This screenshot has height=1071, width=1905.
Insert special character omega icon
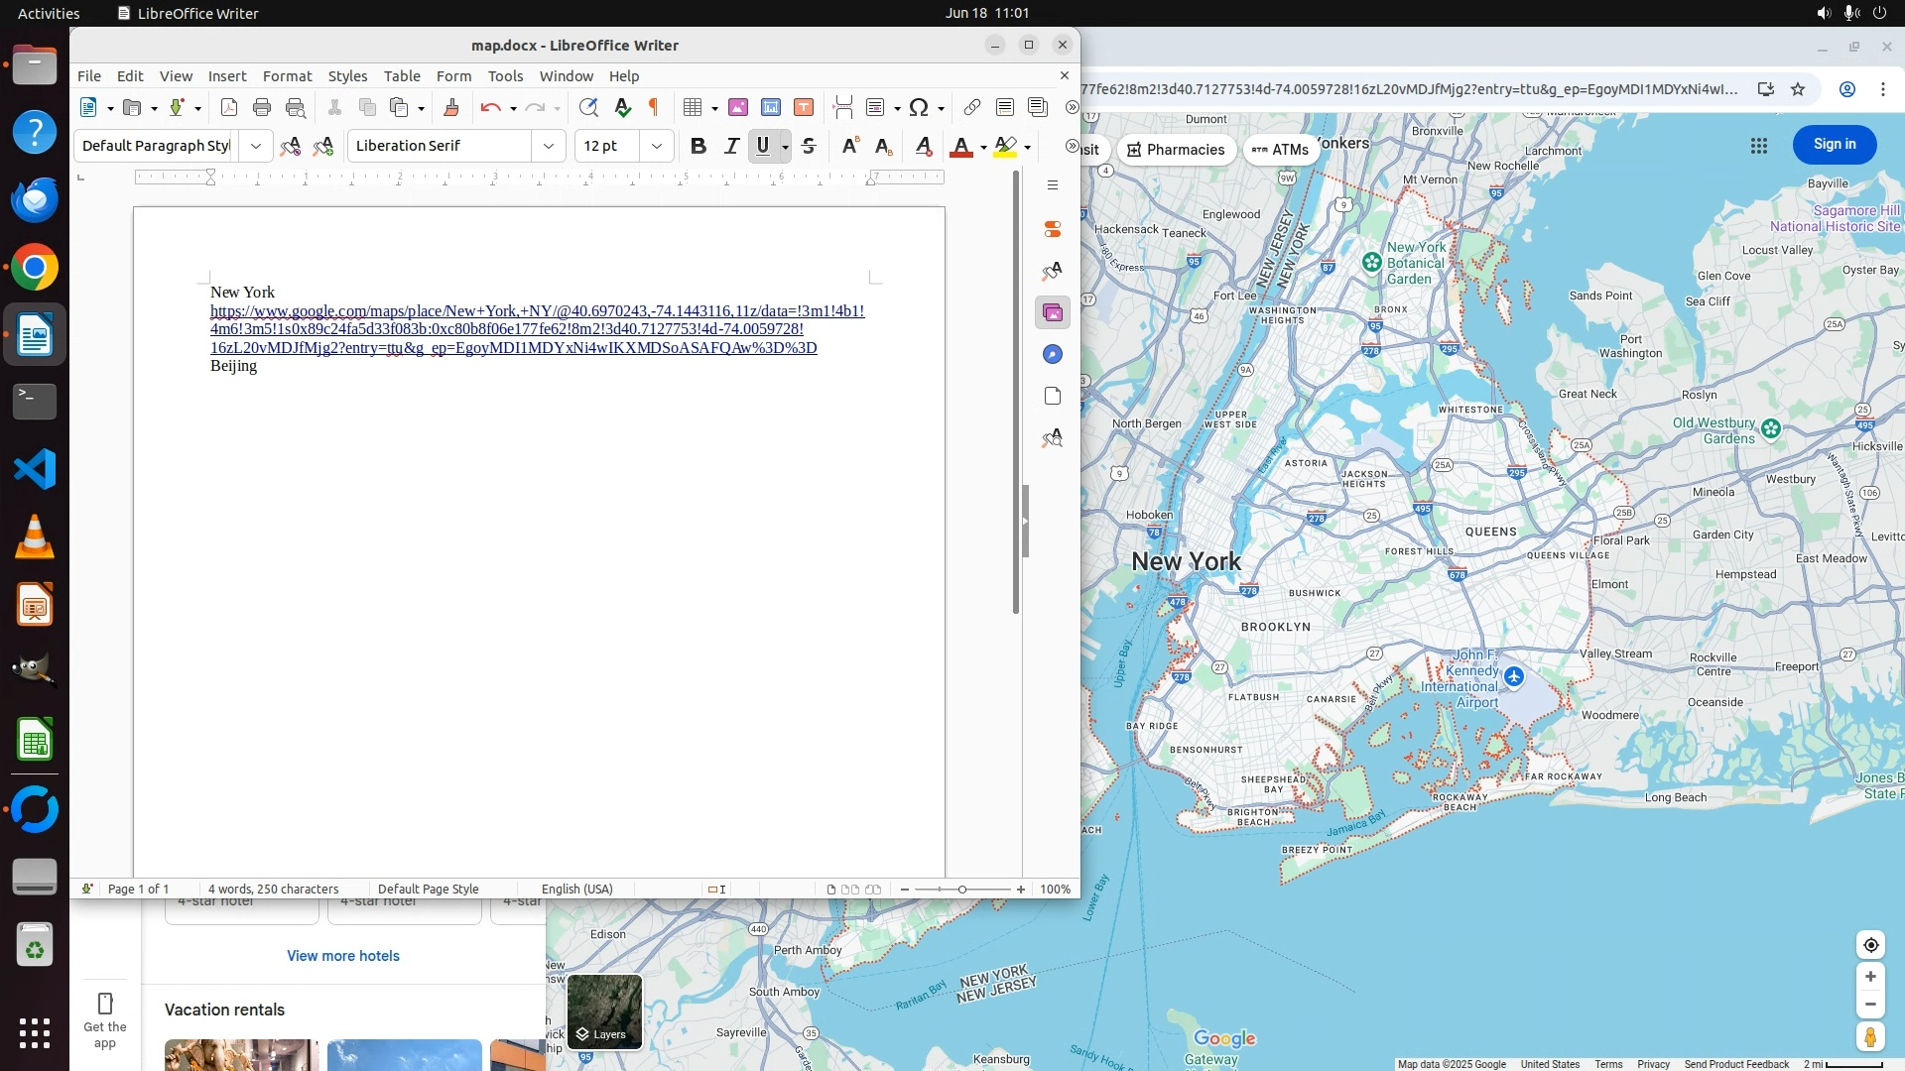click(919, 108)
